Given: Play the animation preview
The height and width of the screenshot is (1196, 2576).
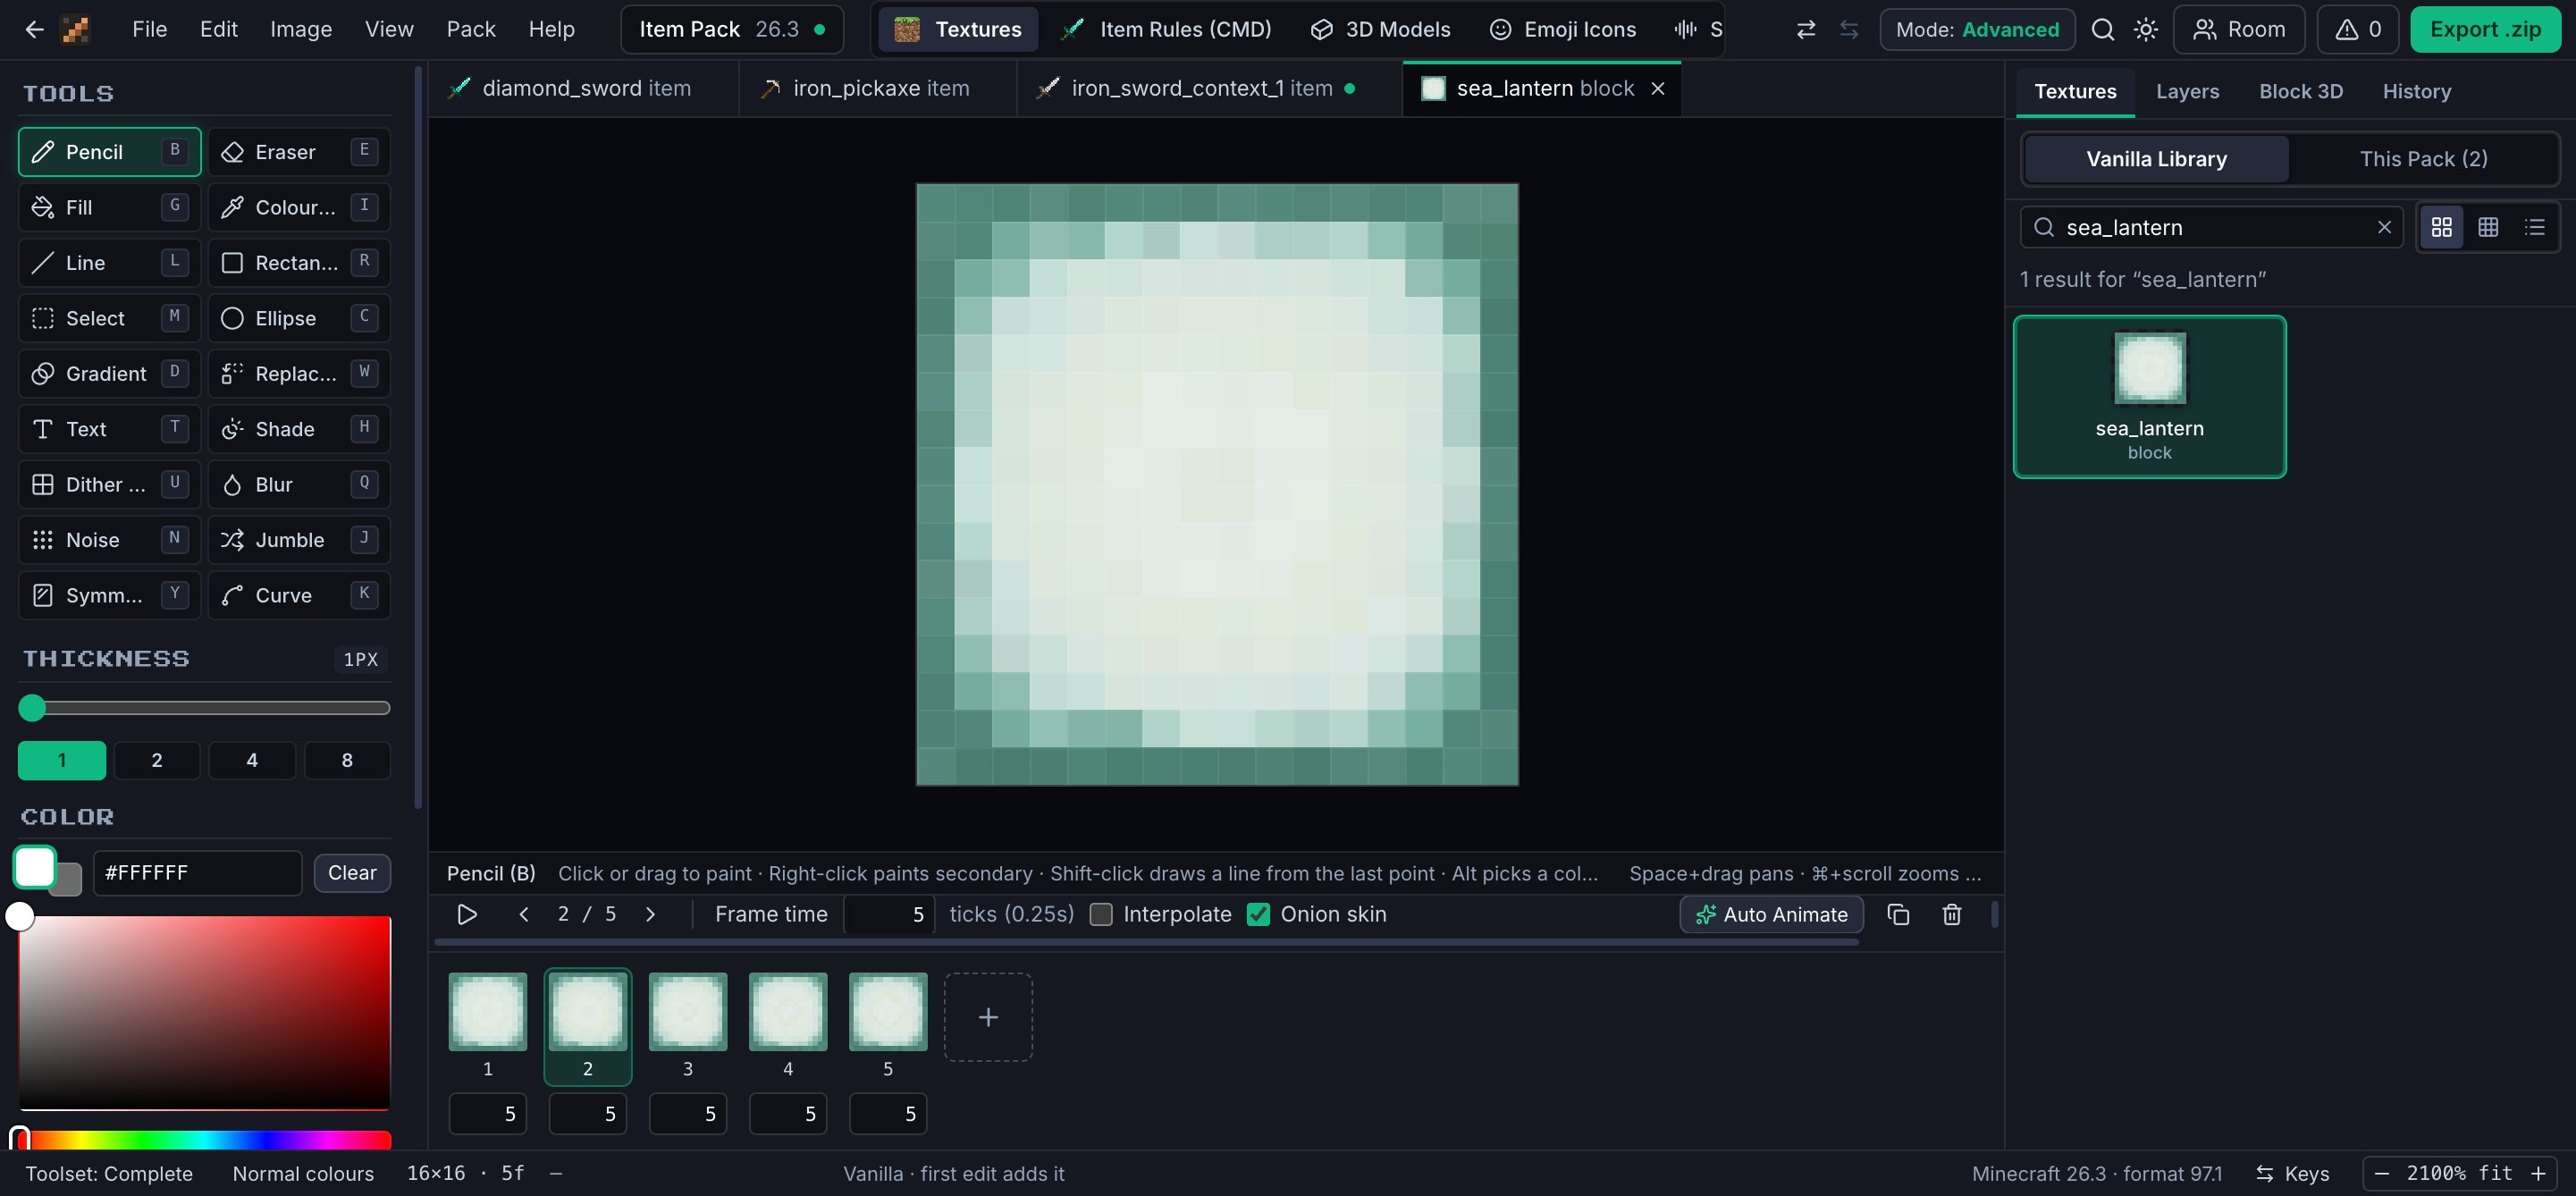Looking at the screenshot, I should [466, 914].
